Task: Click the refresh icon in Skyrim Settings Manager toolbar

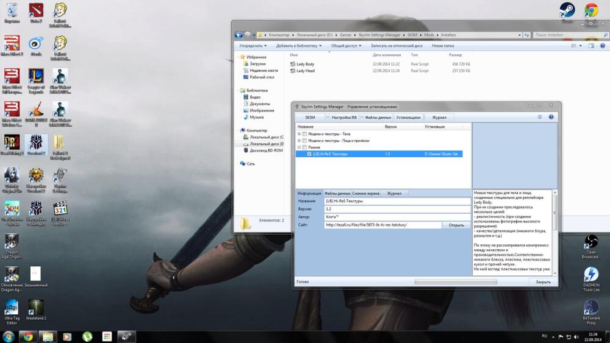Action: pos(540,117)
